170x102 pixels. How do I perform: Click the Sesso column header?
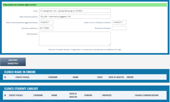[x=100, y=77]
